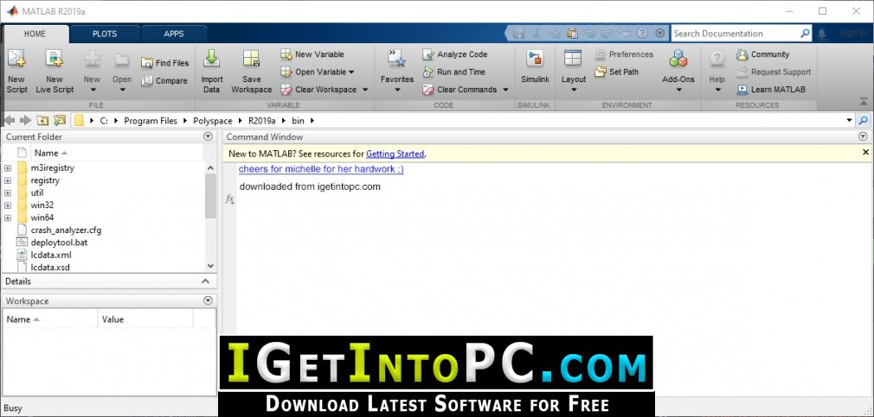The image size is (874, 417).
Task: Expand the win64 folder
Action: 8,218
